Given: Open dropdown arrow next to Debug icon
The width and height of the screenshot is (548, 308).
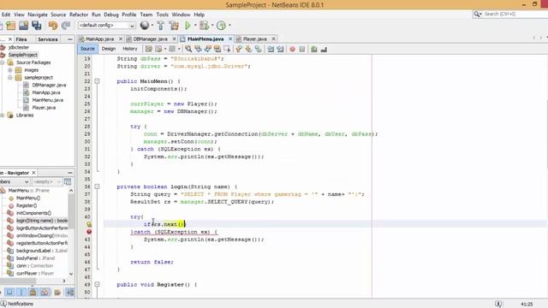Looking at the screenshot, I should (212, 25).
